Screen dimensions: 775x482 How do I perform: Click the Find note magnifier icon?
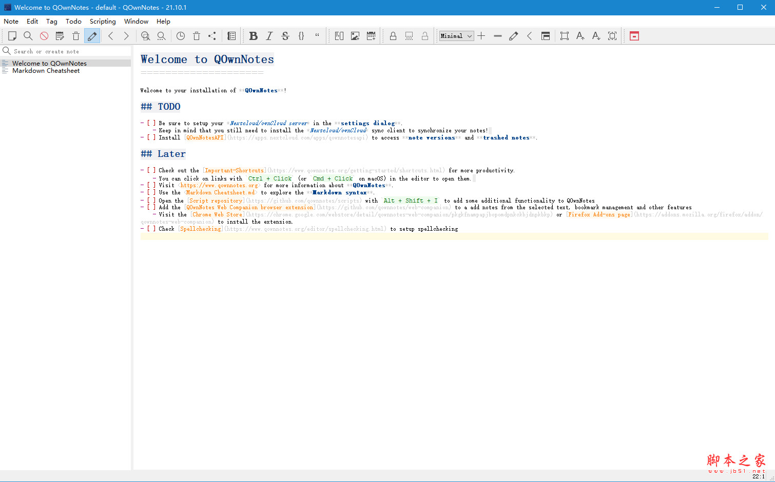[x=28, y=36]
